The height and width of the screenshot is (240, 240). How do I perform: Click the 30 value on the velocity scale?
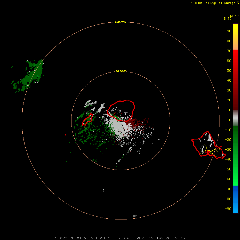click(229, 90)
